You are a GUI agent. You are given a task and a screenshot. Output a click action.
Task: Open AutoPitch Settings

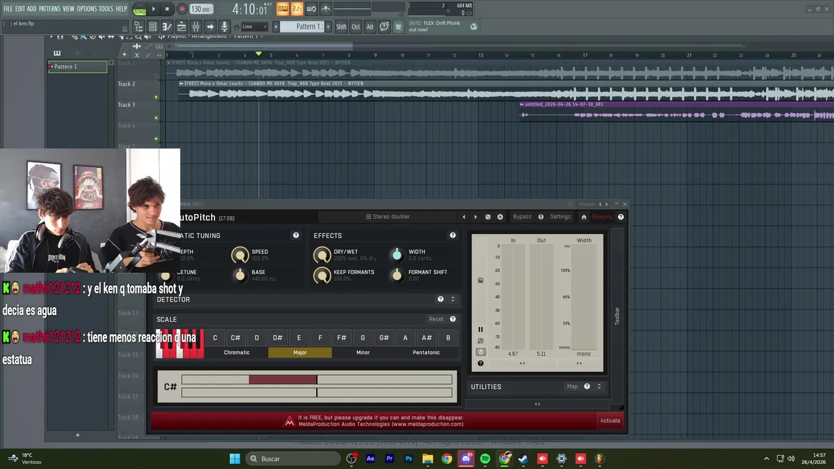pyautogui.click(x=560, y=217)
